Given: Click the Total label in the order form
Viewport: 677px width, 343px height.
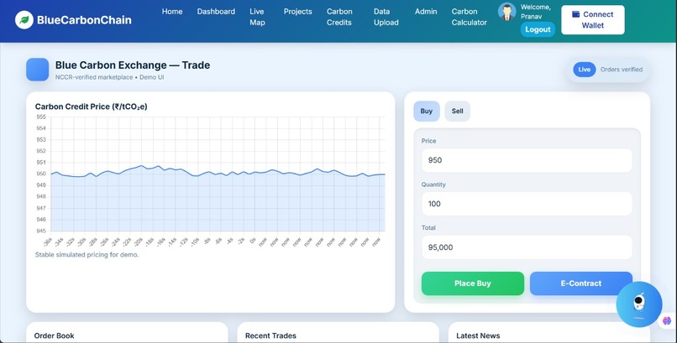Looking at the screenshot, I should pos(428,227).
